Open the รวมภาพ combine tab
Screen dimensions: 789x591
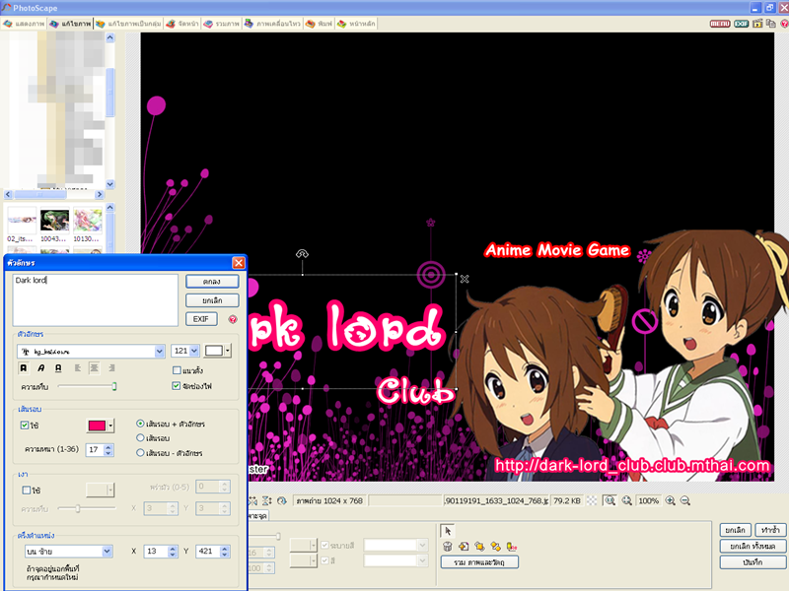tap(221, 24)
